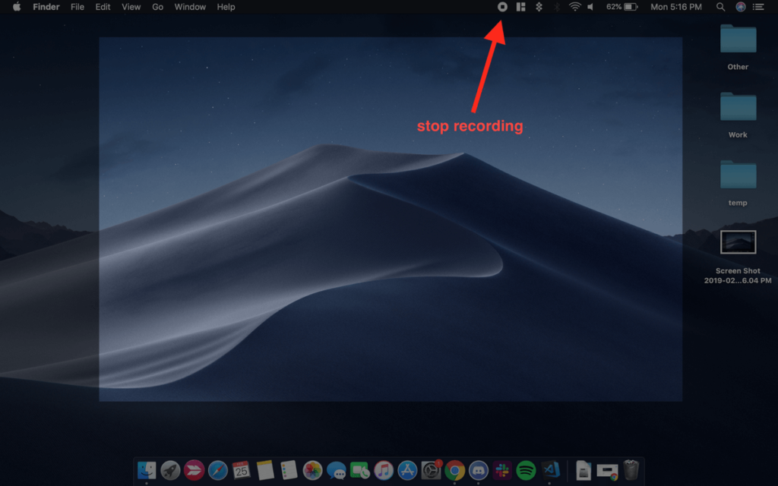778x486 pixels.
Task: Launch Discord from the Dock
Action: [x=479, y=471]
